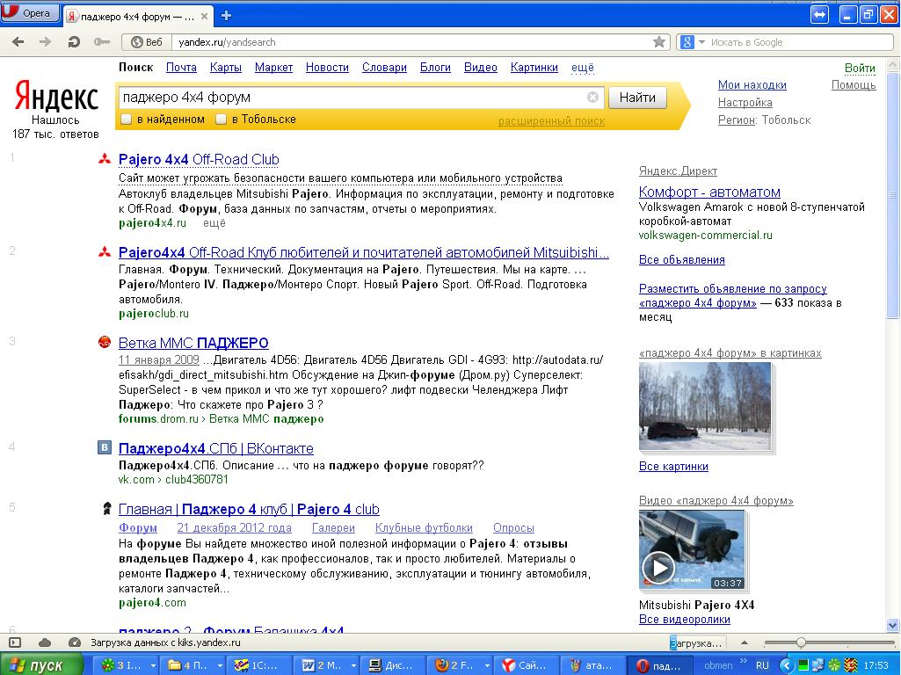Reload the page with the refresh icon

pyautogui.click(x=74, y=42)
